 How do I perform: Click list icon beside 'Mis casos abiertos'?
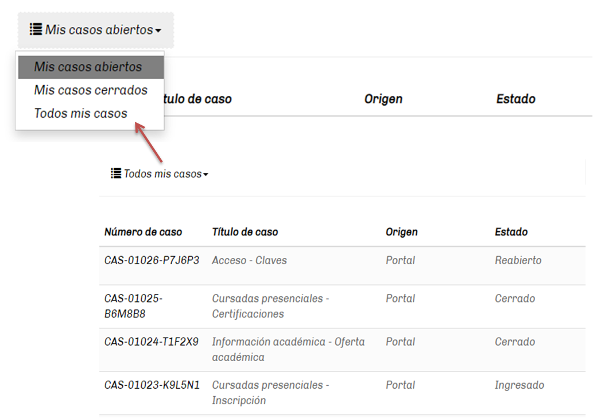[x=36, y=29]
